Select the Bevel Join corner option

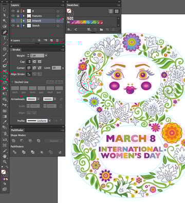tap(40, 68)
